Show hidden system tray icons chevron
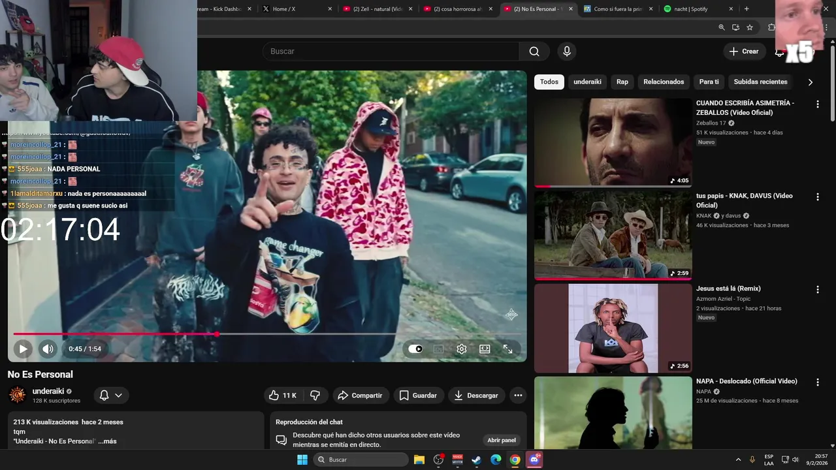 pos(739,460)
